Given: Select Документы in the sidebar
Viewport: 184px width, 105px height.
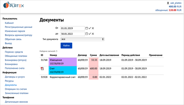Looking at the screenshot, I should pos(11,85).
